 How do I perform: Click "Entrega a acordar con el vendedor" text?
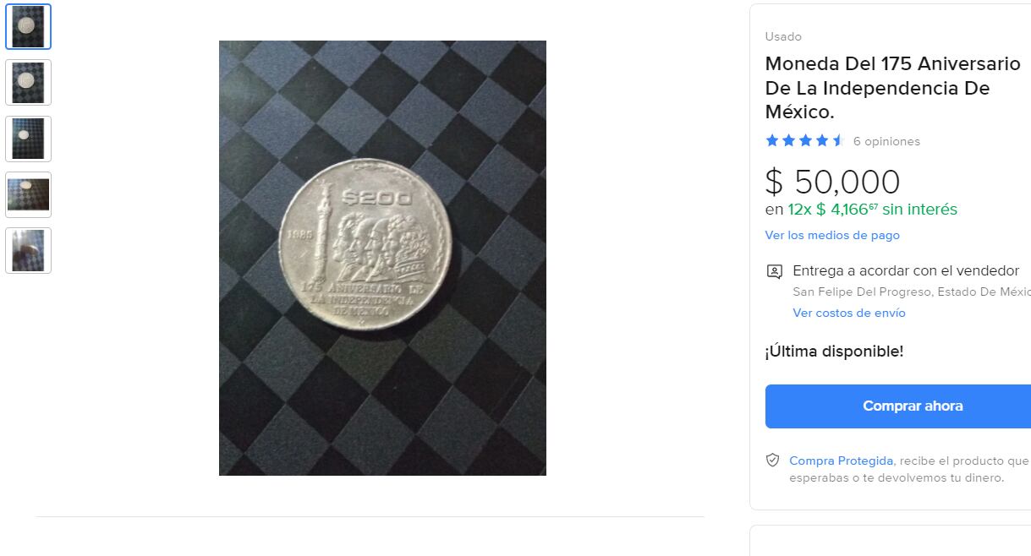(x=906, y=271)
